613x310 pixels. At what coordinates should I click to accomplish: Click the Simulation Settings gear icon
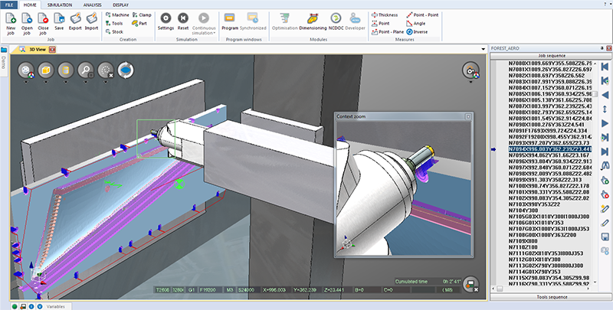pos(166,18)
